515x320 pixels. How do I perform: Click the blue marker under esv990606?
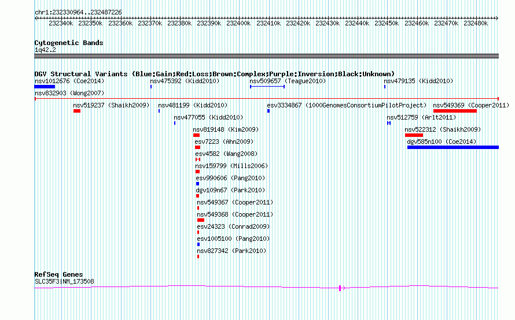coord(197,184)
